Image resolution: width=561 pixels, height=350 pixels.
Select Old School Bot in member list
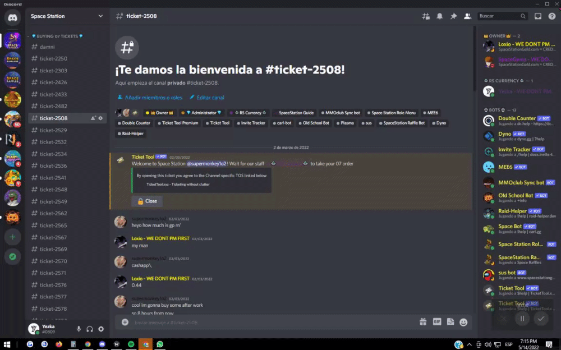click(x=519, y=197)
